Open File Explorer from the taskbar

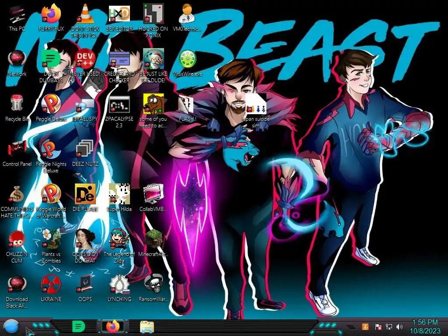147,327
